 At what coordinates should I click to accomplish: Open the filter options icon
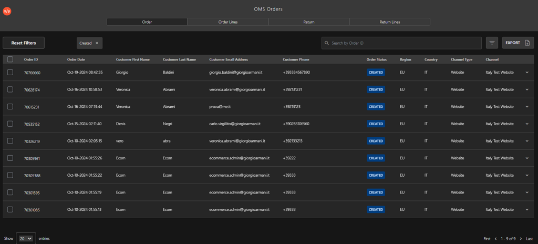(x=492, y=43)
